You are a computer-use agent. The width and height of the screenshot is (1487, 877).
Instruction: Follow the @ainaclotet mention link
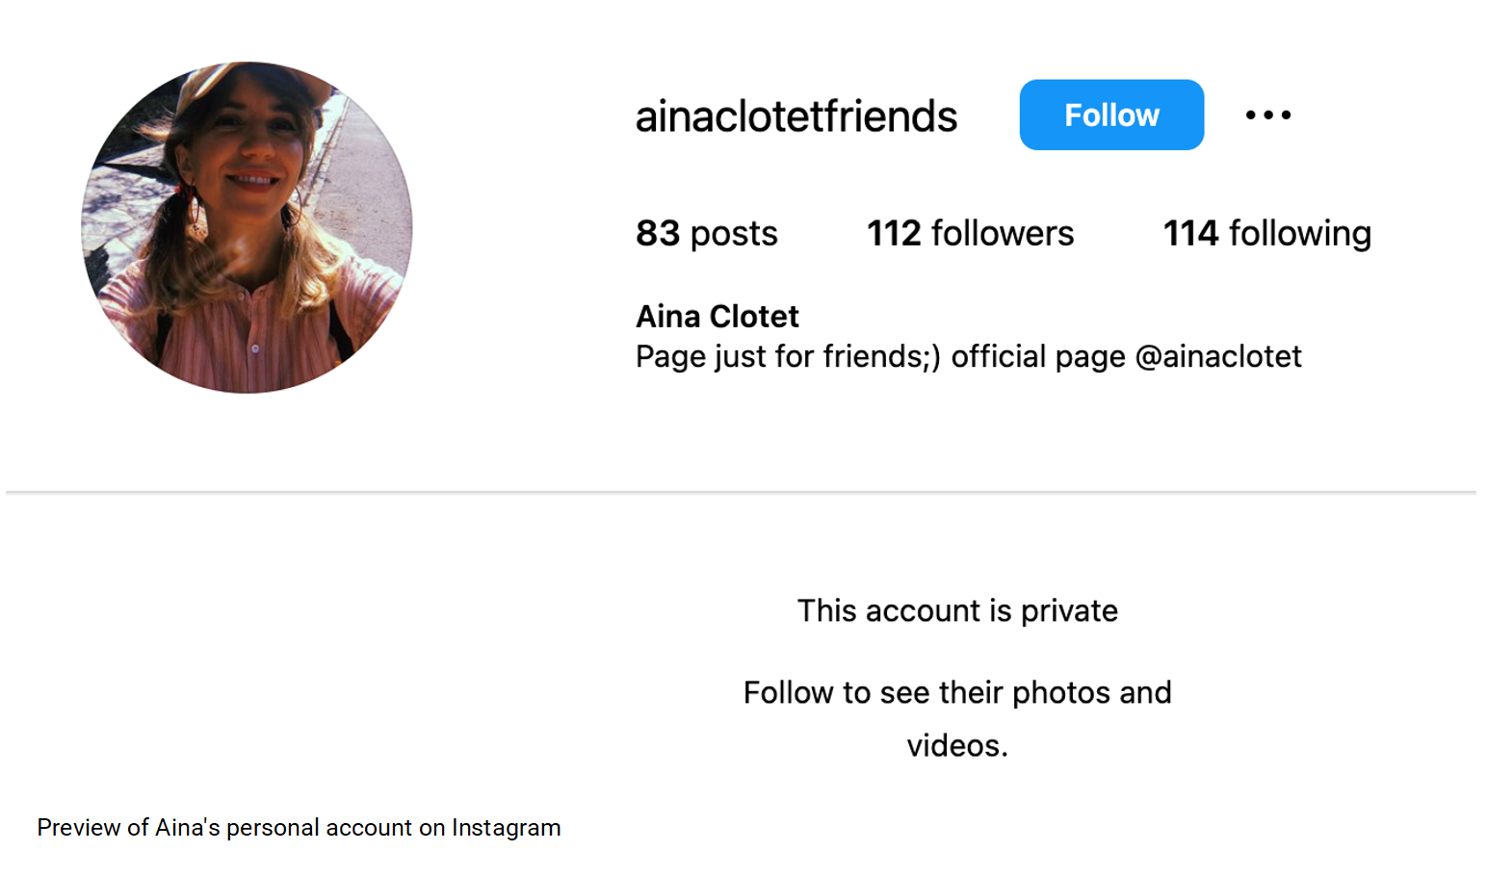1218,356
